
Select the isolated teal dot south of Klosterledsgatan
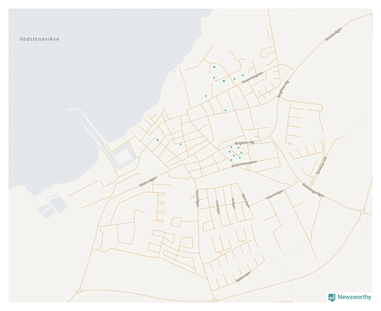(225, 110)
